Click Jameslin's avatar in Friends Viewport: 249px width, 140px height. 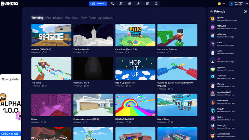[x=213, y=77]
